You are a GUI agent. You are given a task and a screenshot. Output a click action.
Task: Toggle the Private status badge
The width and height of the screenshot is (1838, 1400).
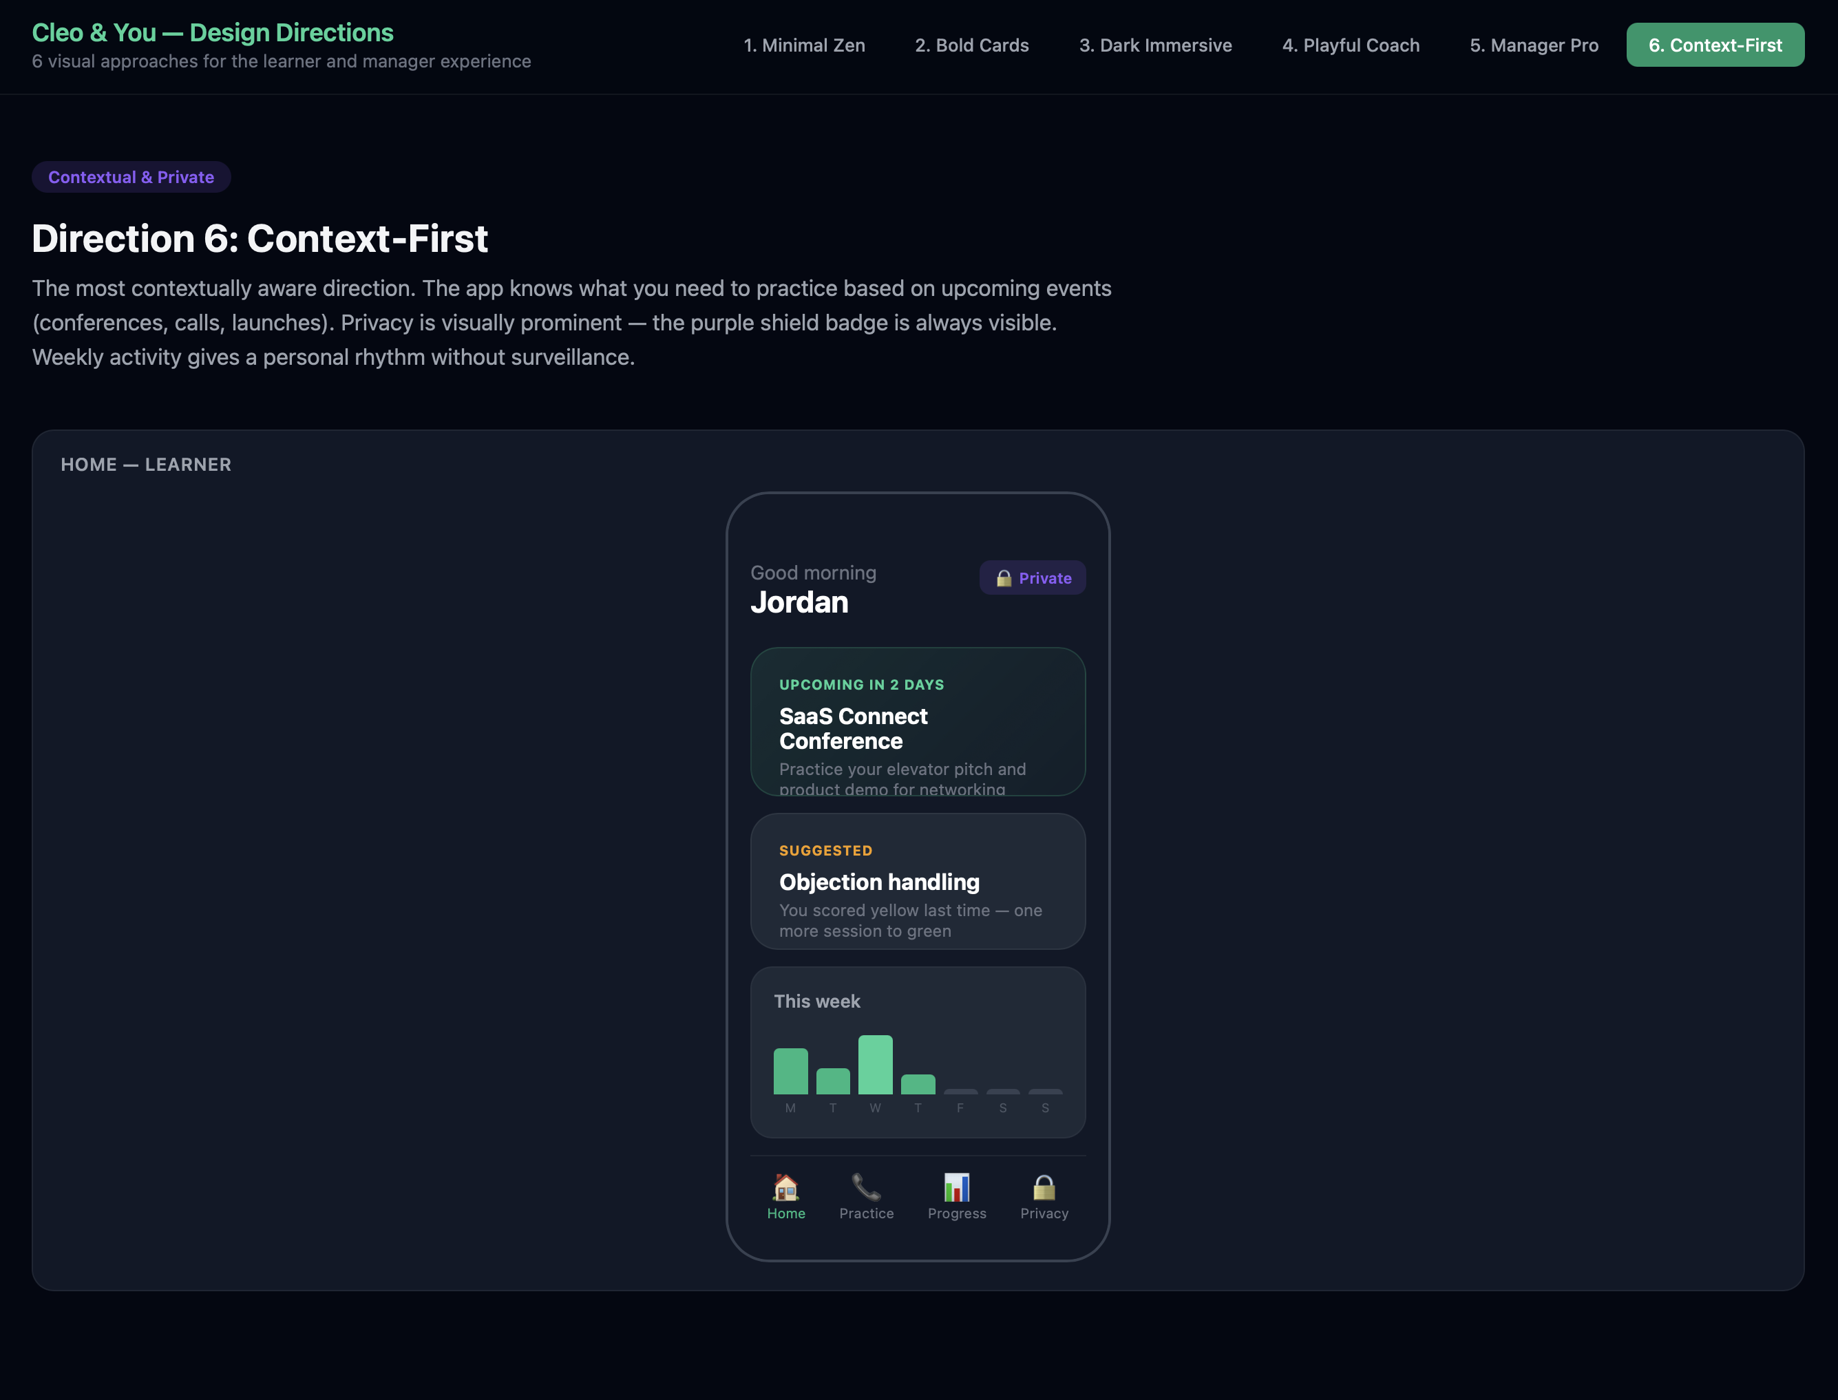[x=1033, y=577]
